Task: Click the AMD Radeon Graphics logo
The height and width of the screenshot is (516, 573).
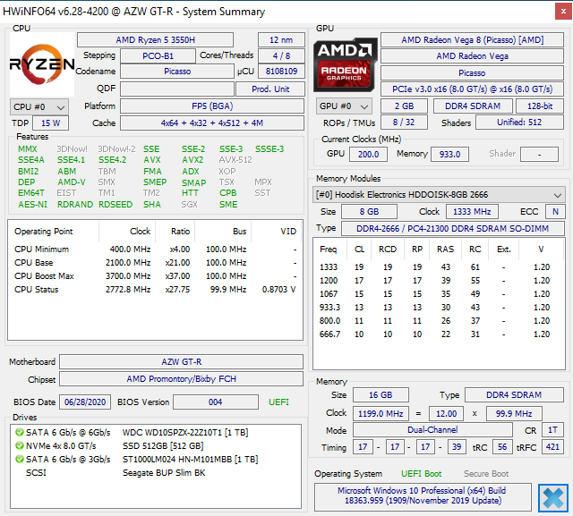Action: 345,63
